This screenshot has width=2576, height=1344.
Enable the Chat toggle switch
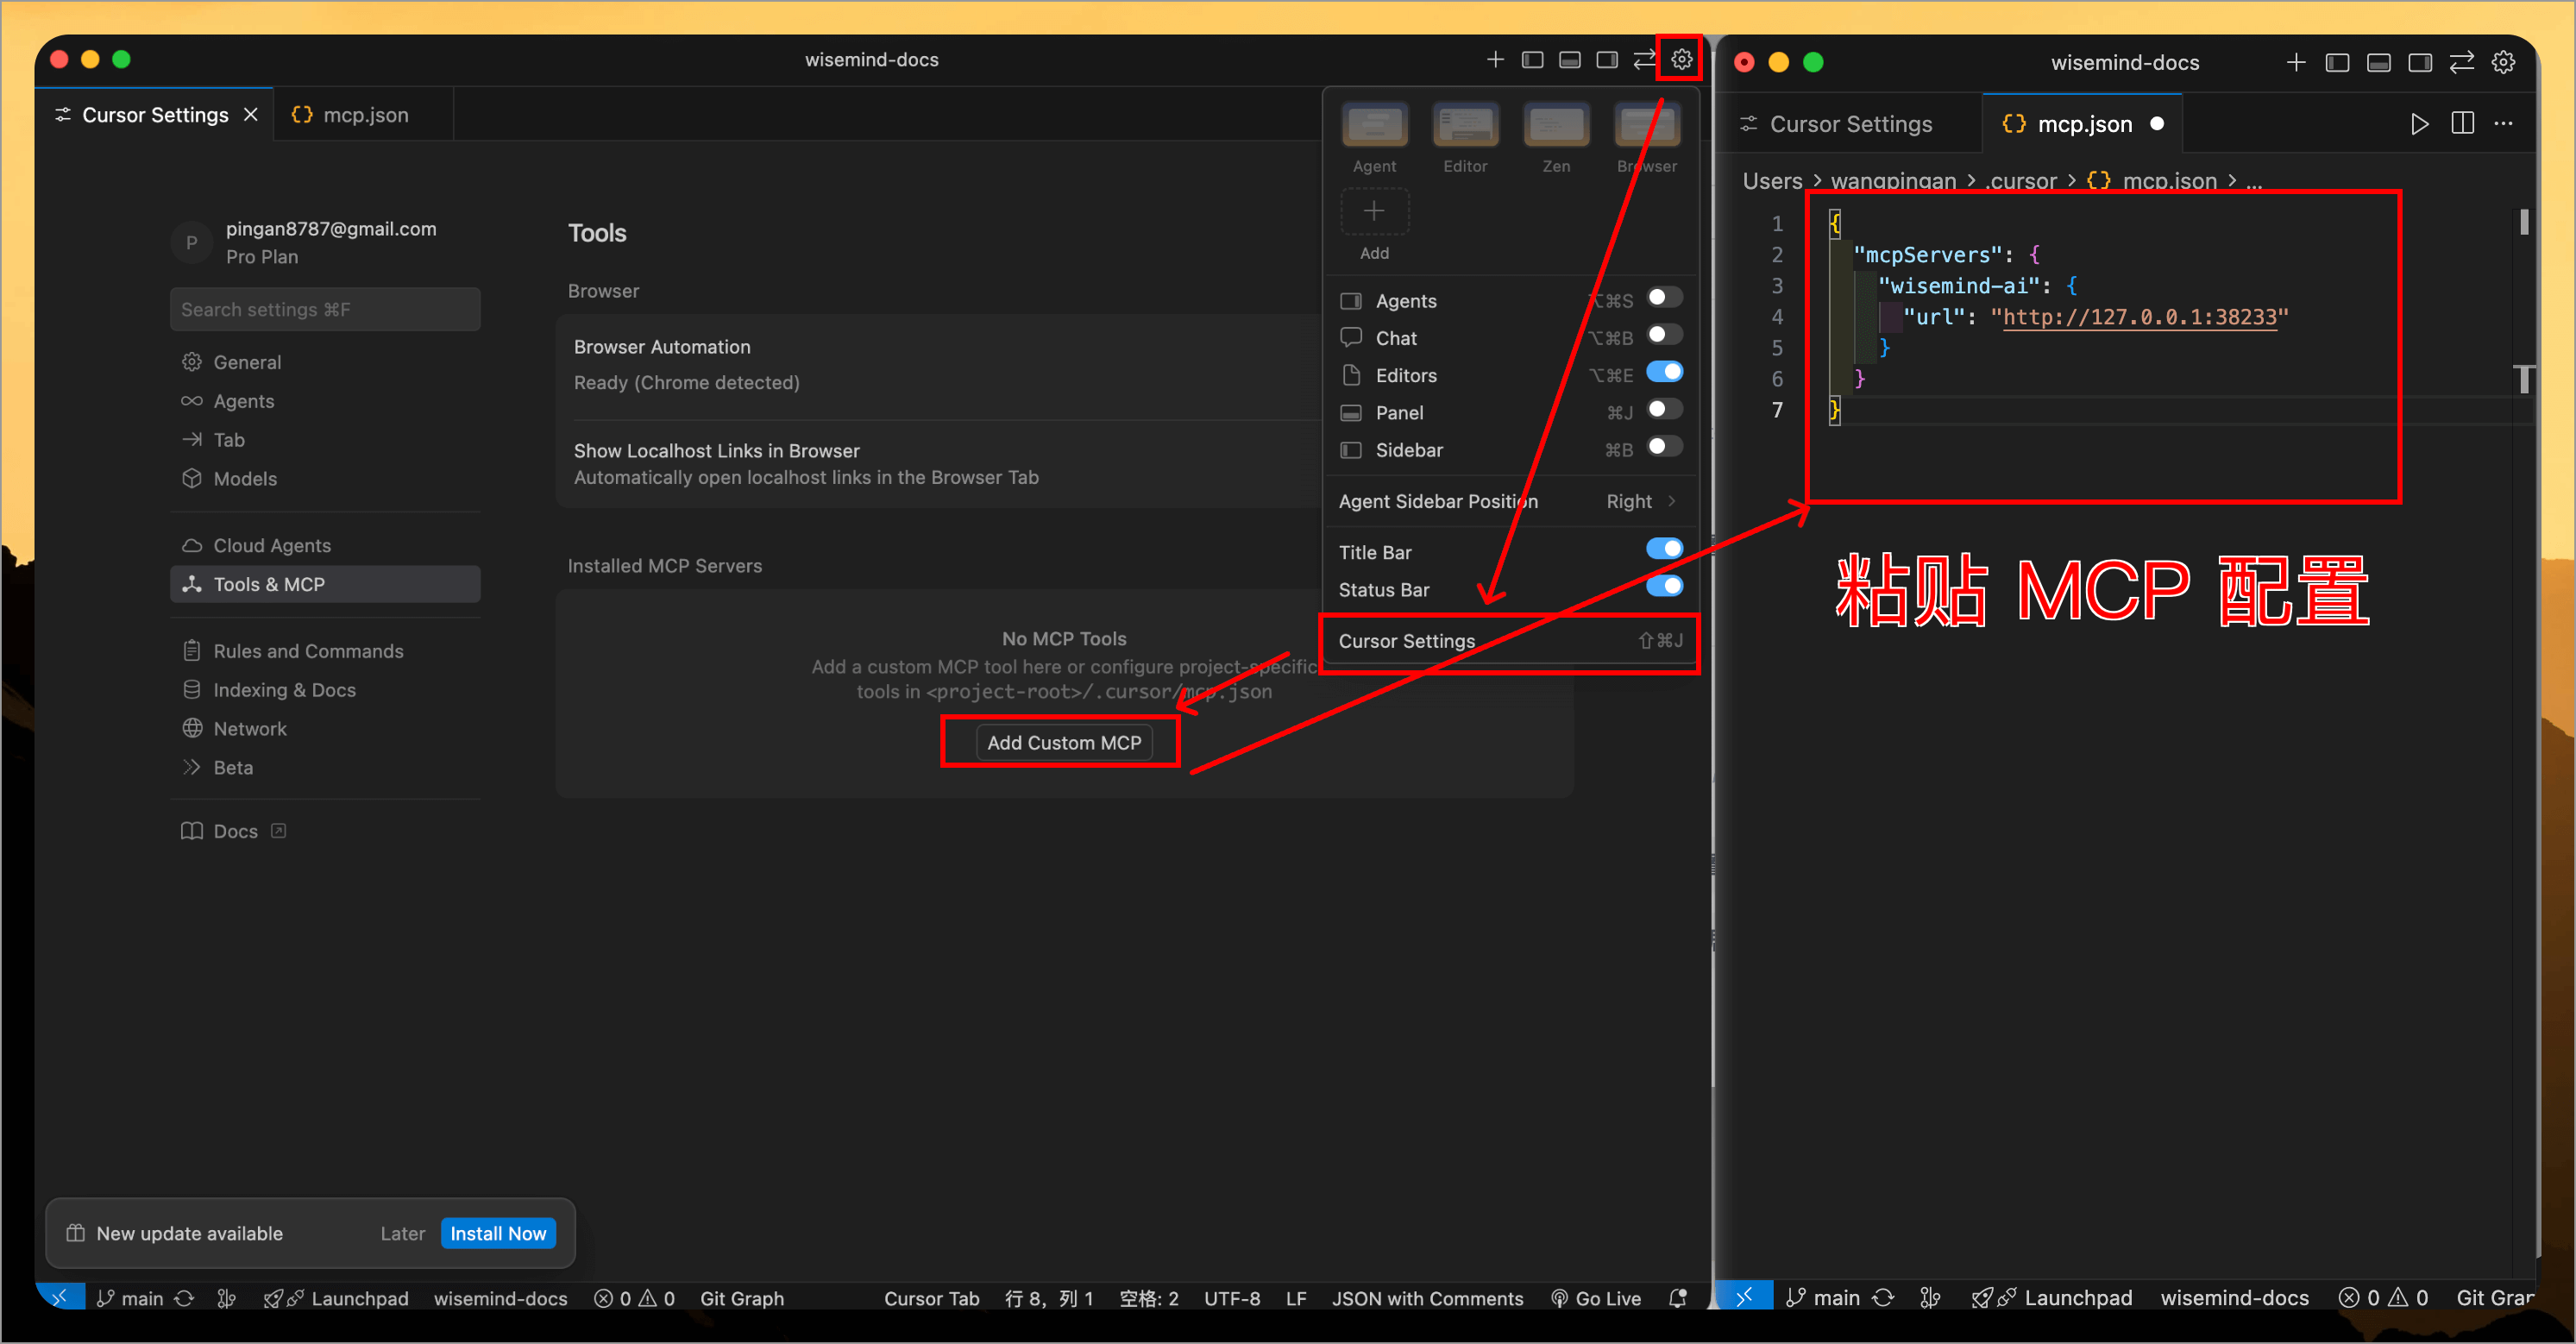click(1664, 335)
